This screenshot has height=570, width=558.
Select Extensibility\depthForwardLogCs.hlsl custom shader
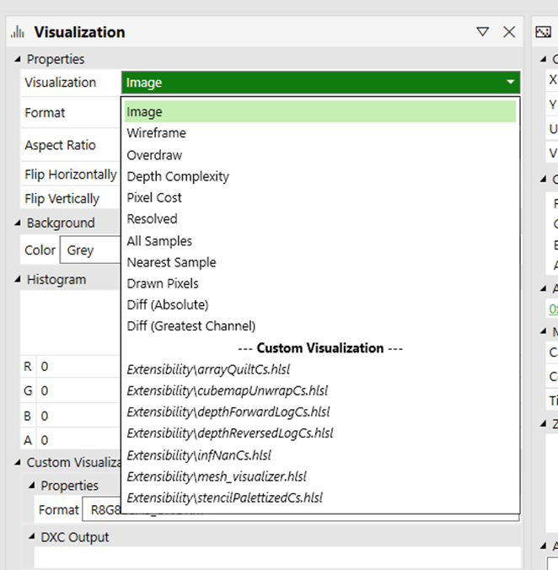click(x=320, y=411)
